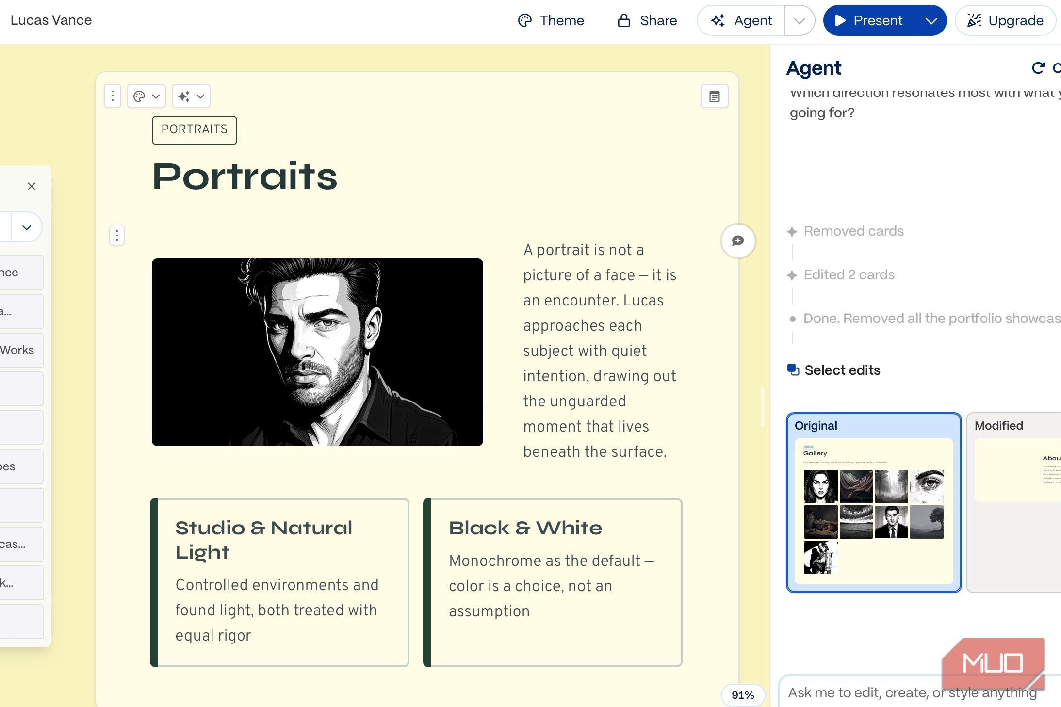Viewport: 1061px width, 707px height.
Task: Click the Agent message input field
Action: point(919,692)
